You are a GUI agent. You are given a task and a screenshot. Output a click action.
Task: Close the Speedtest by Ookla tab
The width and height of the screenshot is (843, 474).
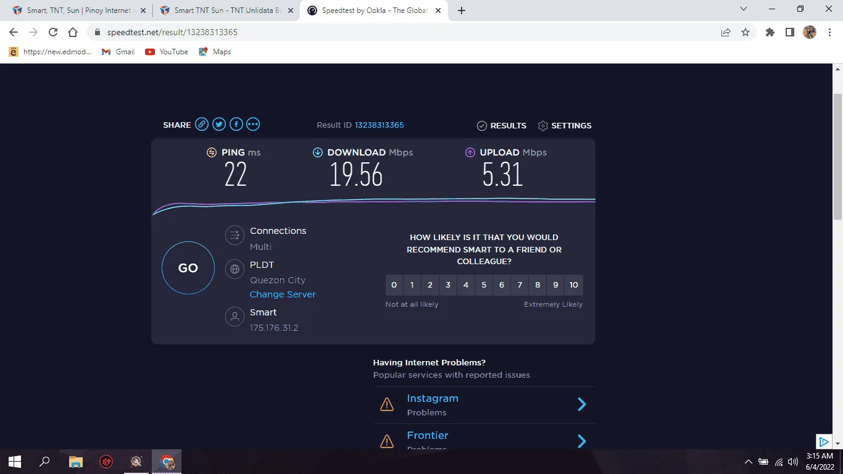point(438,10)
